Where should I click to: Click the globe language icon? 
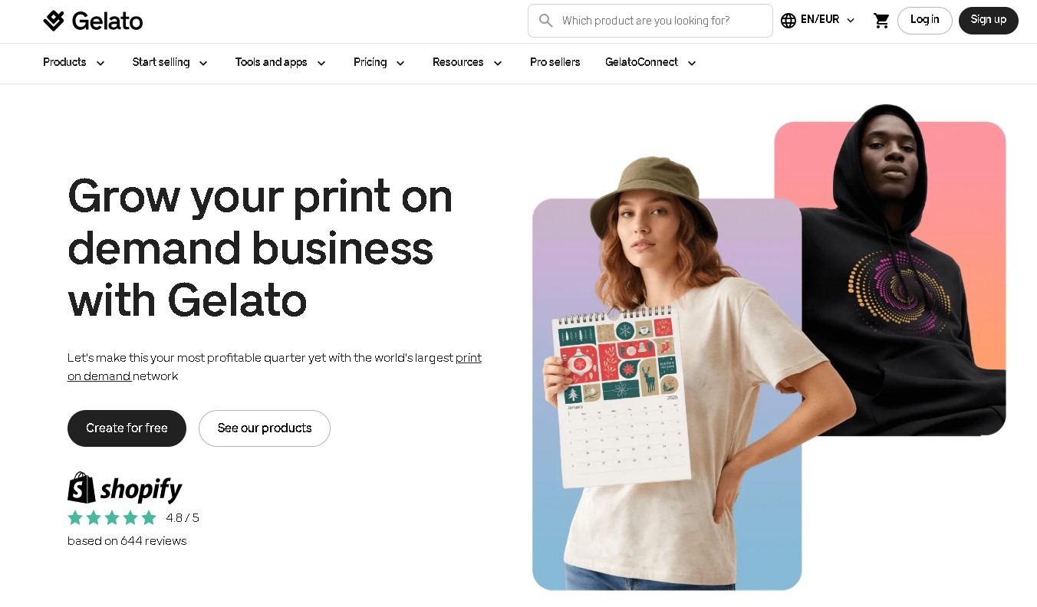[x=788, y=21]
